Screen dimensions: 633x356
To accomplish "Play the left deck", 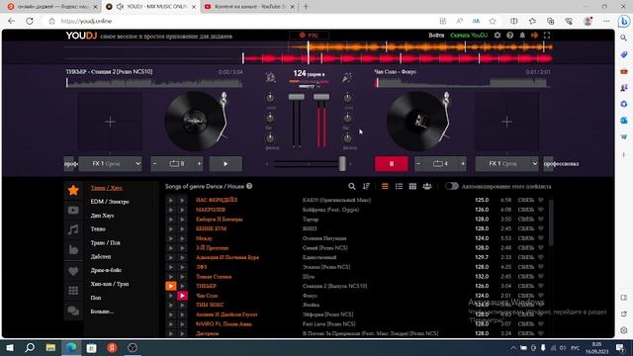I will pyautogui.click(x=226, y=164).
